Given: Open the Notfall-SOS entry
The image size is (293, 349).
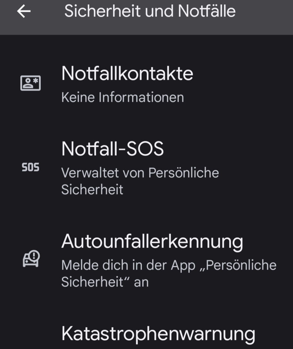Looking at the screenshot, I should point(112,149).
